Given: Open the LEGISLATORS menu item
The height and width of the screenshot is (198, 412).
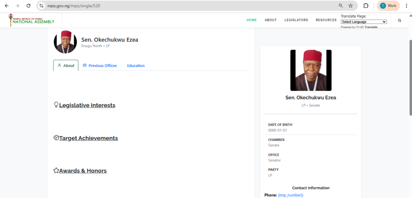Looking at the screenshot, I should pyautogui.click(x=296, y=20).
